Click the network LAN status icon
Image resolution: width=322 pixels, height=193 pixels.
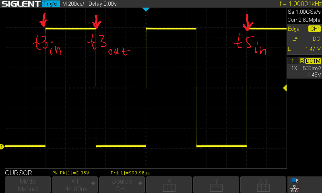point(294,189)
